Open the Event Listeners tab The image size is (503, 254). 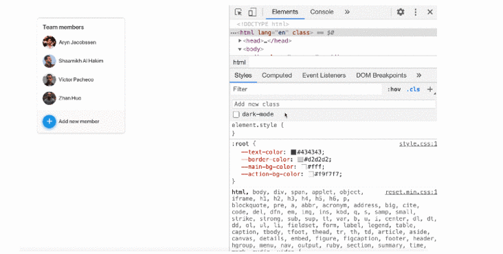(x=324, y=76)
